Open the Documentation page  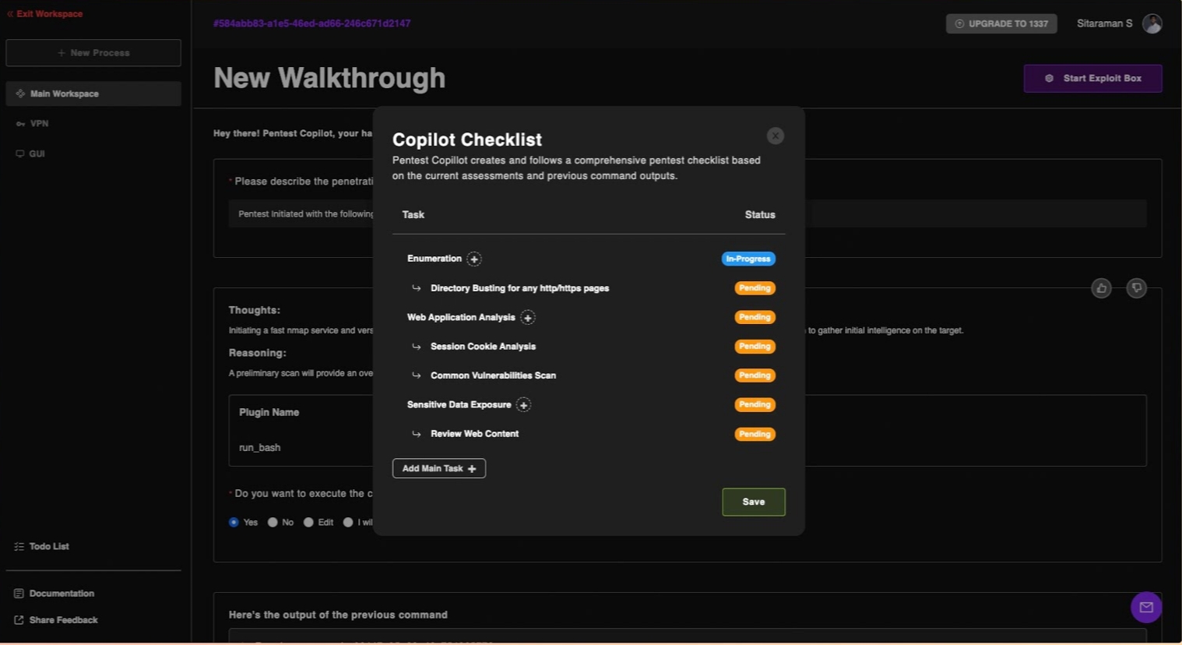tap(62, 593)
